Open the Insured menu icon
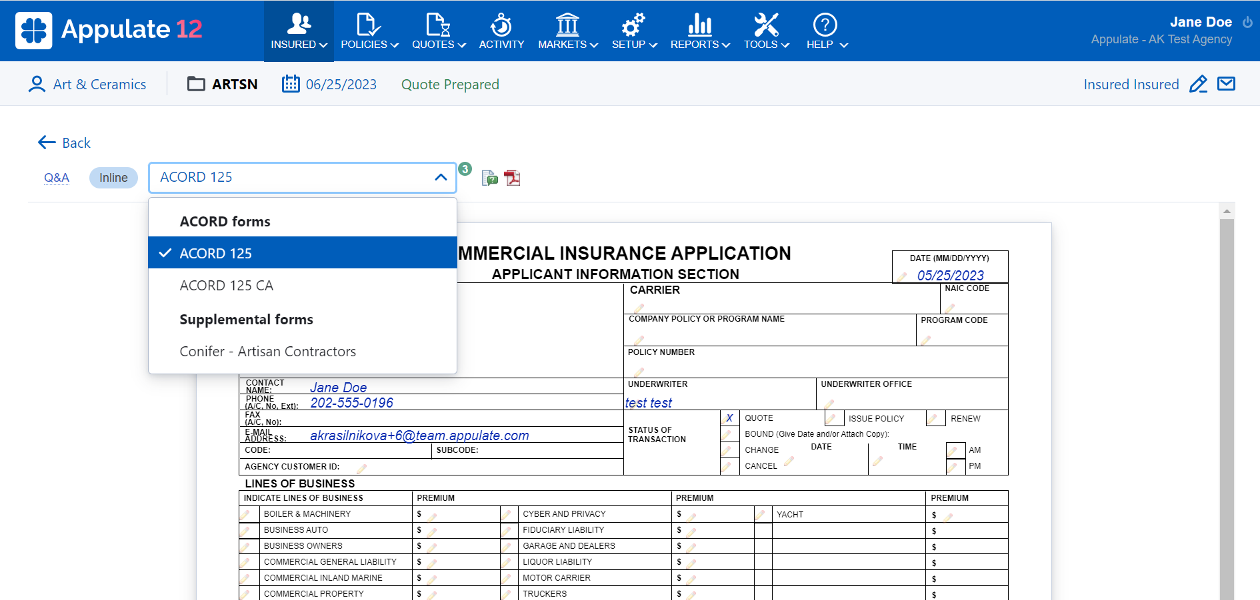The width and height of the screenshot is (1260, 600). pyautogui.click(x=299, y=24)
